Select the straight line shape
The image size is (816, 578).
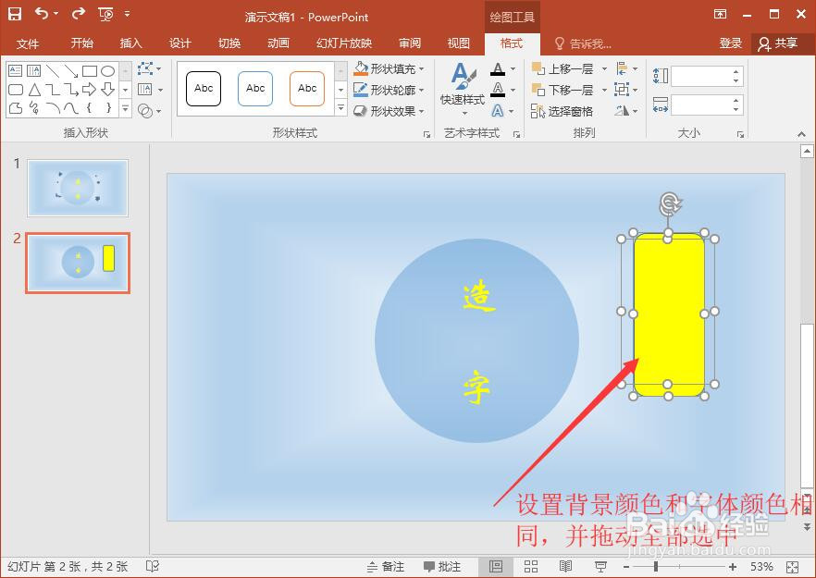53,71
